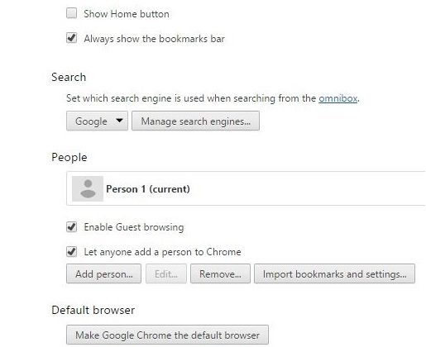Screen dimensions: 426x347
Task: Click the Default browser section heading
Action: pos(93,310)
